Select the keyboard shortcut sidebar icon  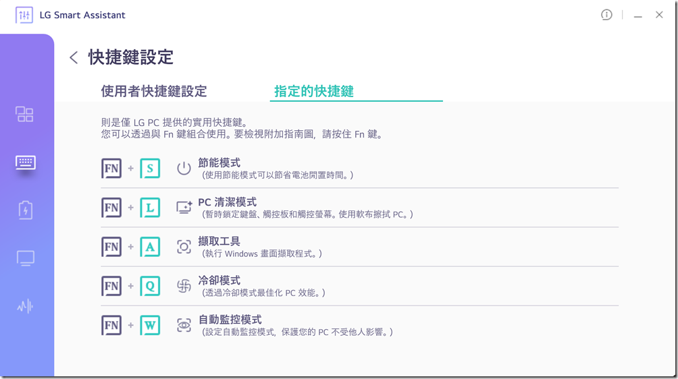tap(25, 163)
